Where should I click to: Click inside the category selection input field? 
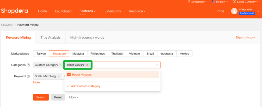(123, 65)
